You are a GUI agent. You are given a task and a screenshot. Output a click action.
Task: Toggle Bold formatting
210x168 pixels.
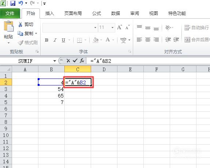pos(46,40)
